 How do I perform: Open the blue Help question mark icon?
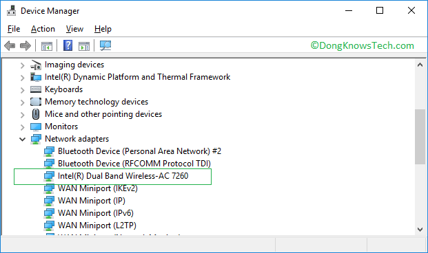point(68,45)
